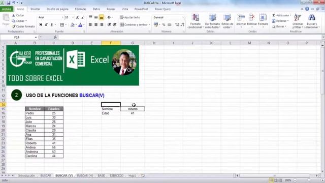Click the borders grid icon

[62, 25]
